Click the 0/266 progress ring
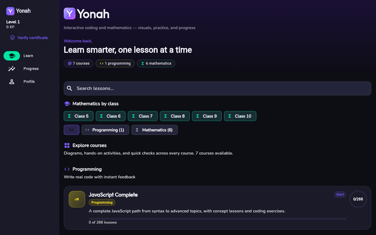This screenshot has width=376, height=235. (358, 199)
